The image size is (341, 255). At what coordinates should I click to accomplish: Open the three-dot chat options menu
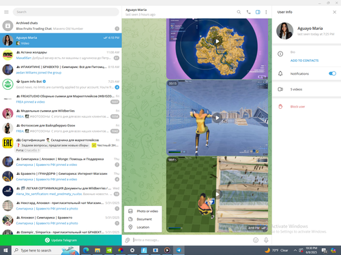266,12
